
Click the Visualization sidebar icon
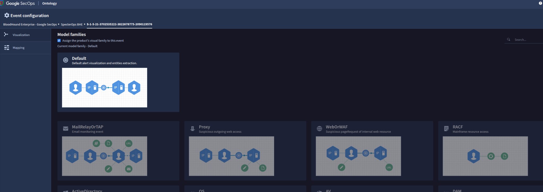[x=6, y=34]
